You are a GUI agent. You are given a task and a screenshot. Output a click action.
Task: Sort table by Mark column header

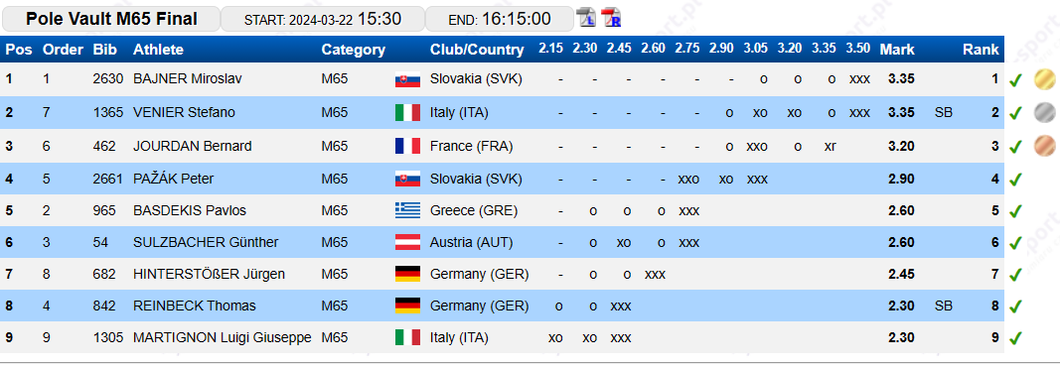click(897, 50)
